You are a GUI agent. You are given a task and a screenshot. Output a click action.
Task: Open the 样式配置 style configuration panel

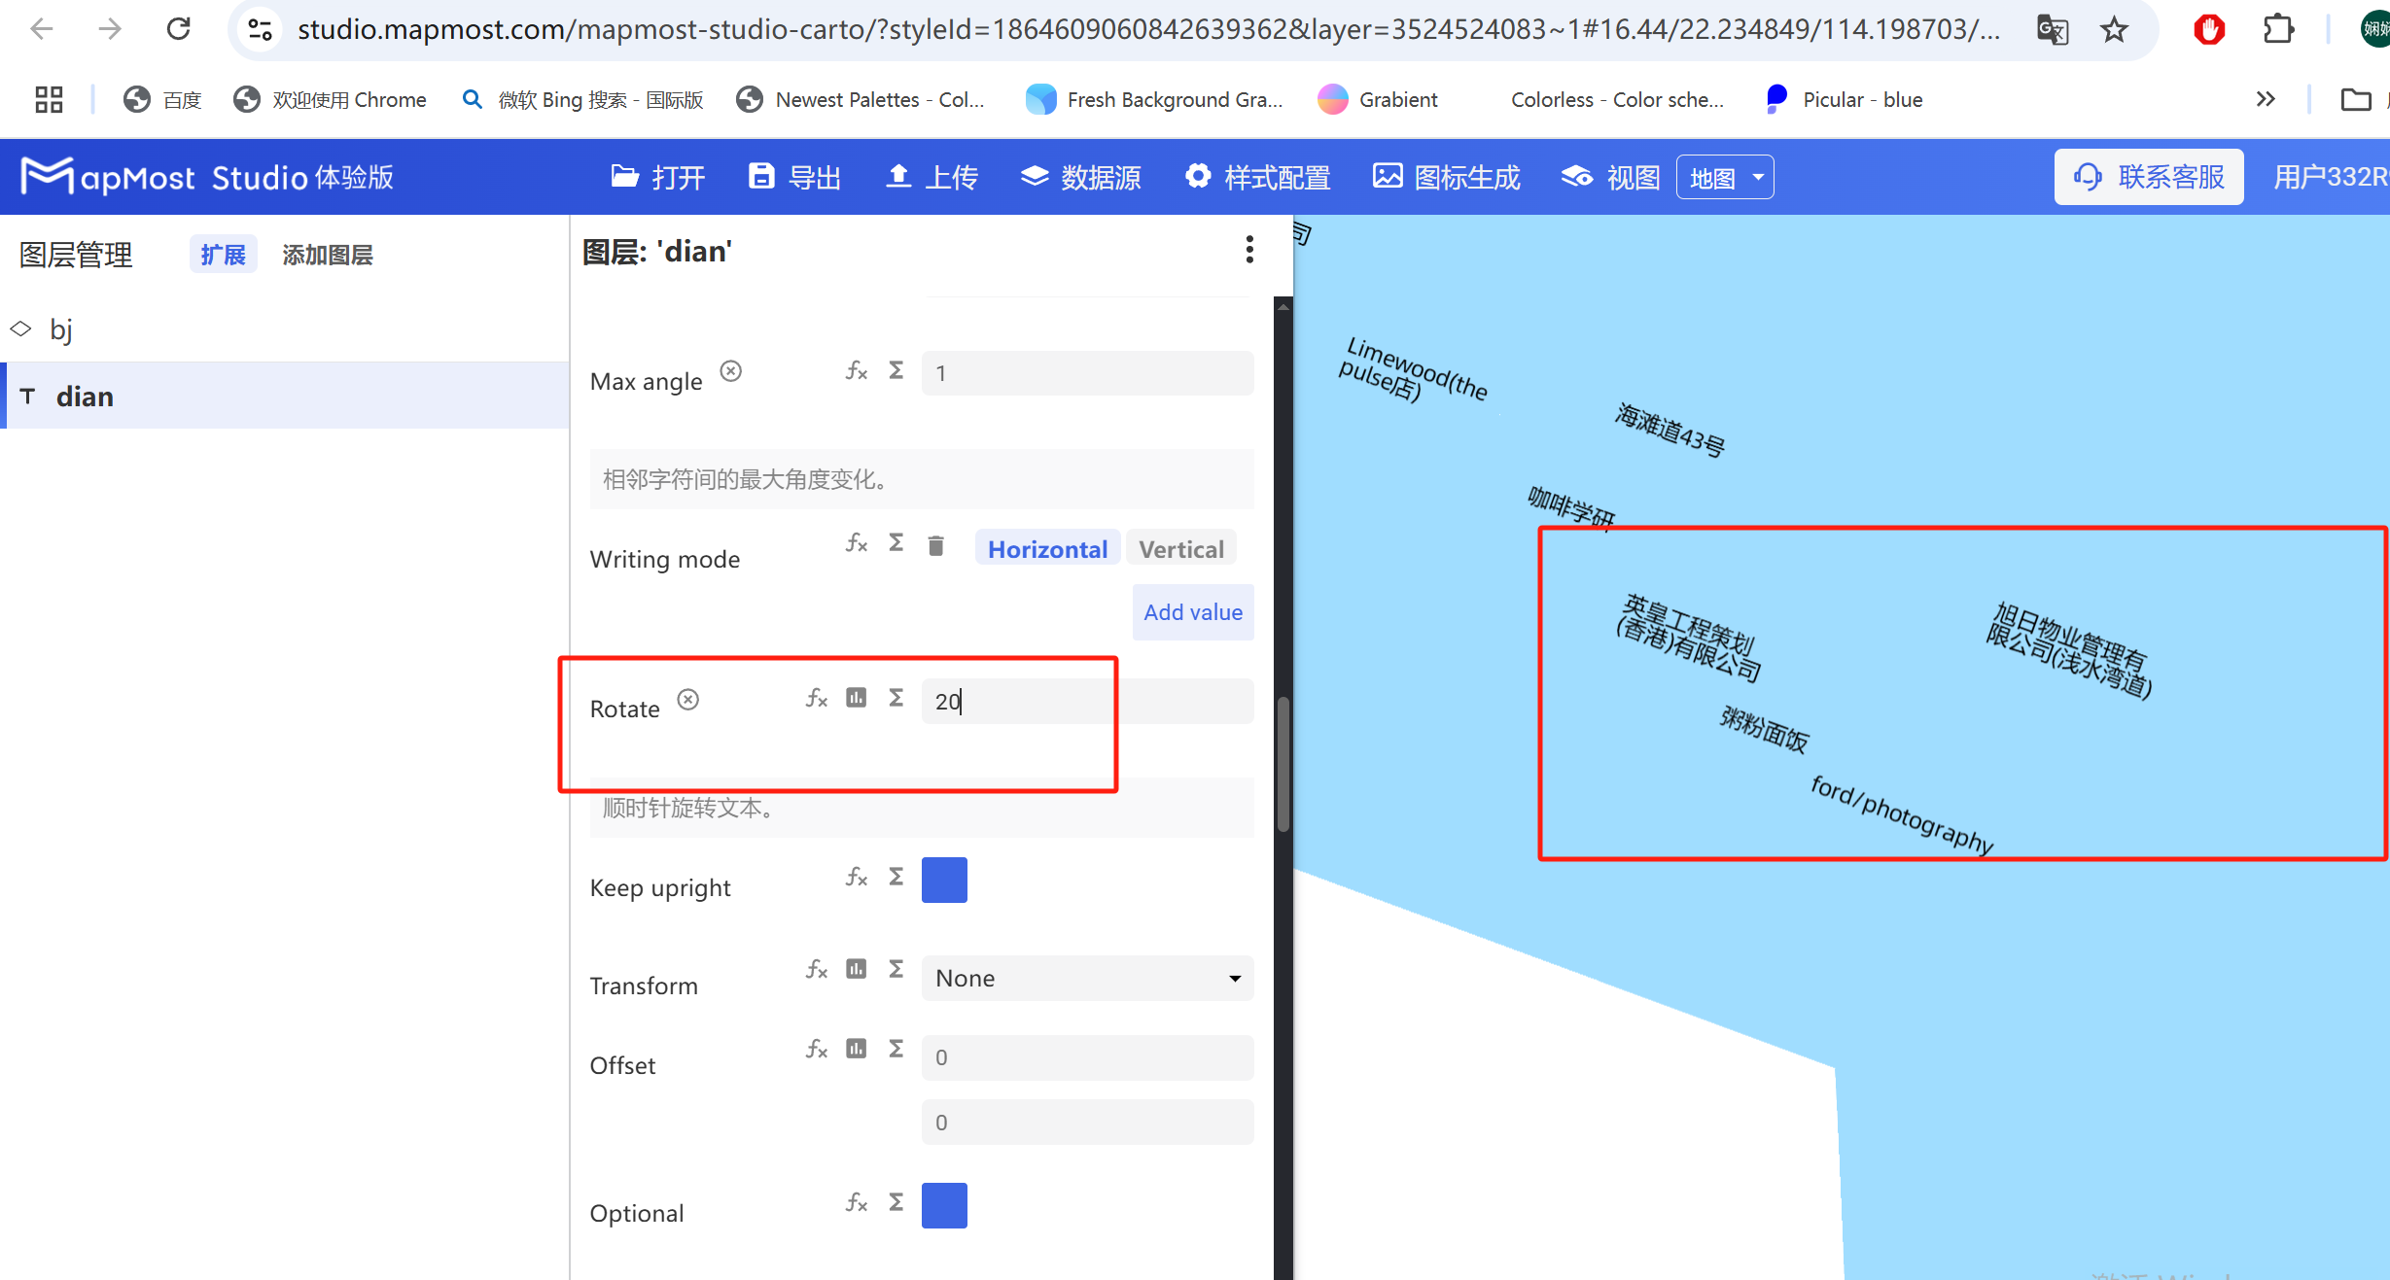(1256, 177)
